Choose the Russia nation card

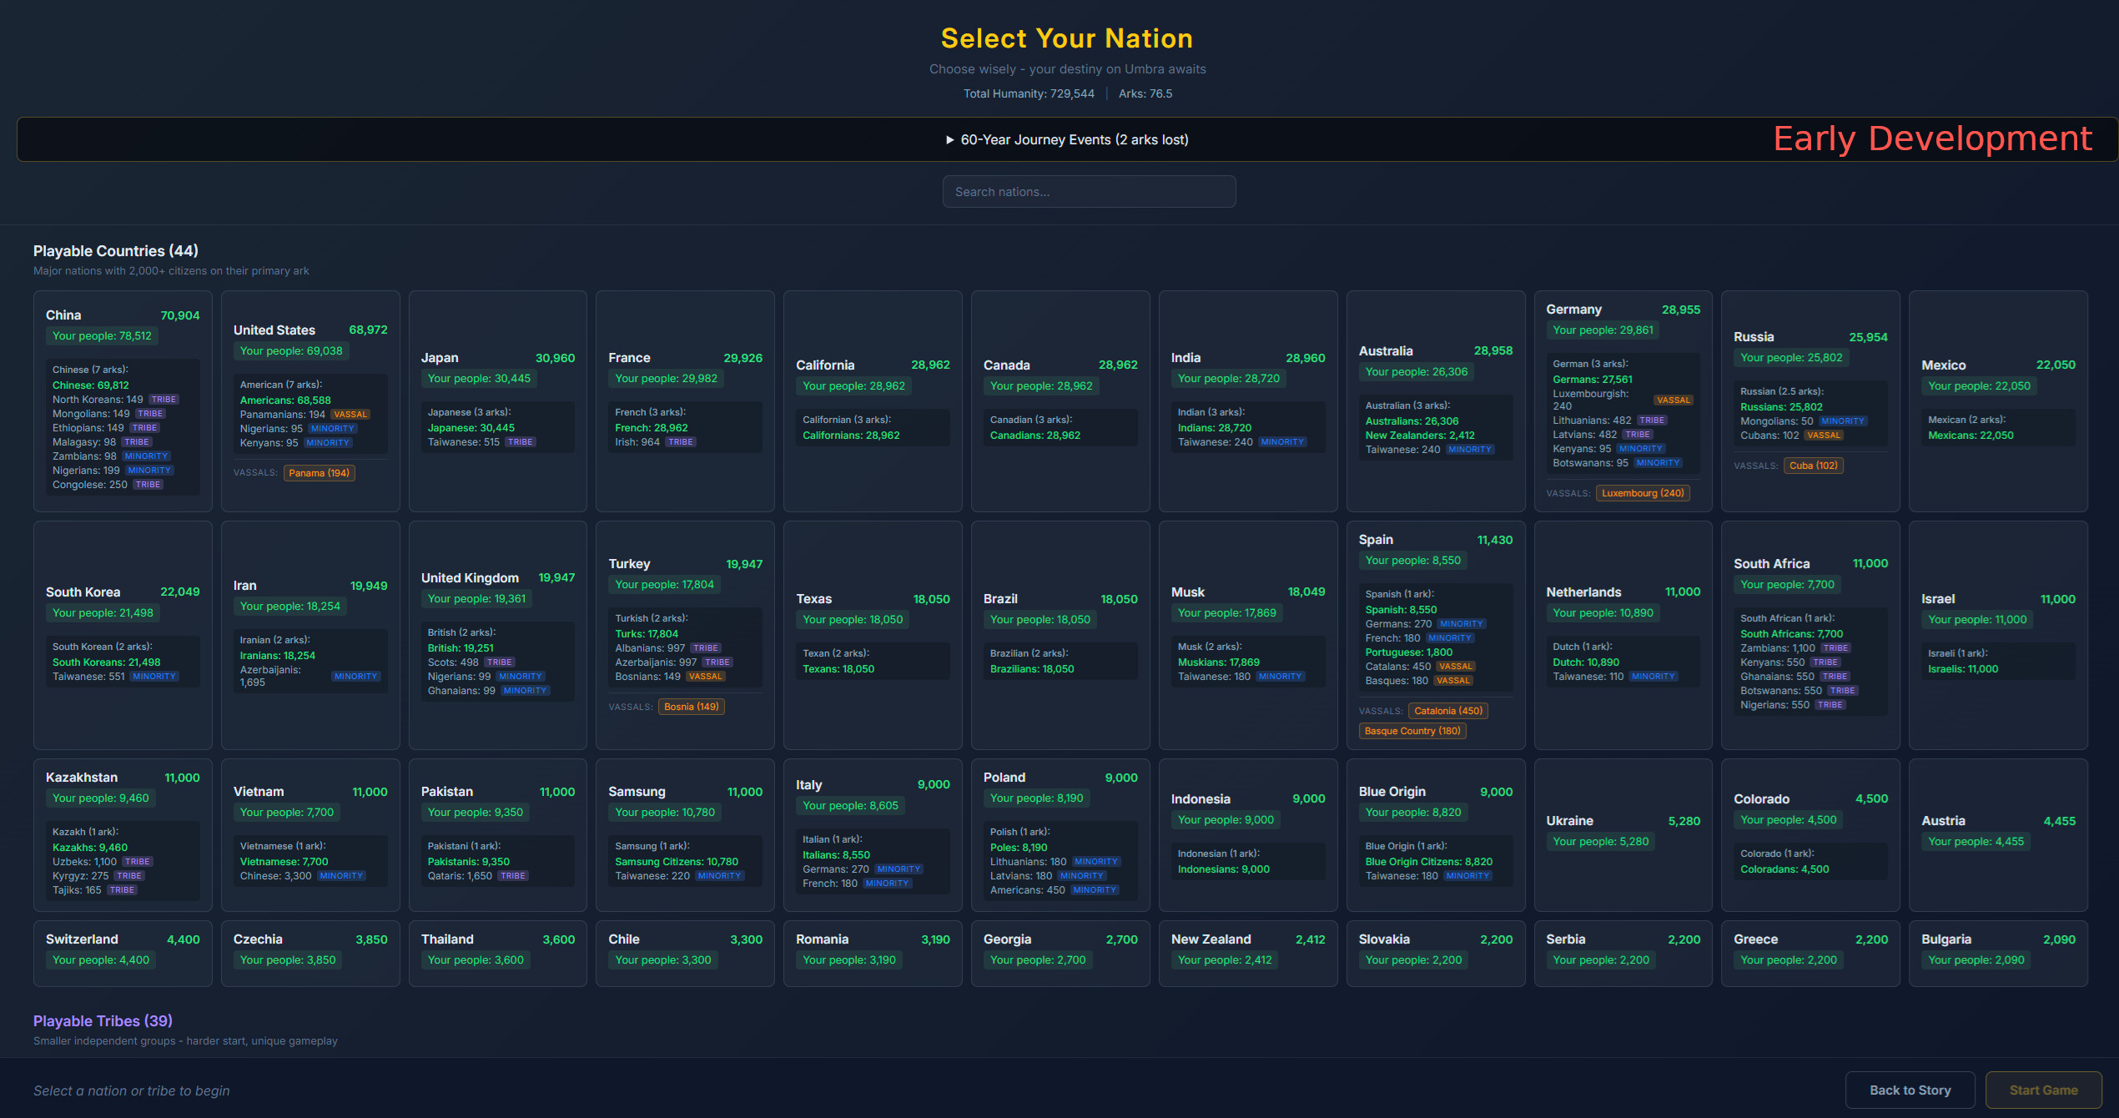[1810, 400]
